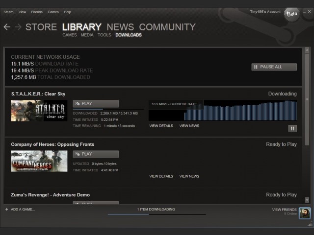Click the PAUSE ALL button
The width and height of the screenshot is (314, 235).
(274, 67)
